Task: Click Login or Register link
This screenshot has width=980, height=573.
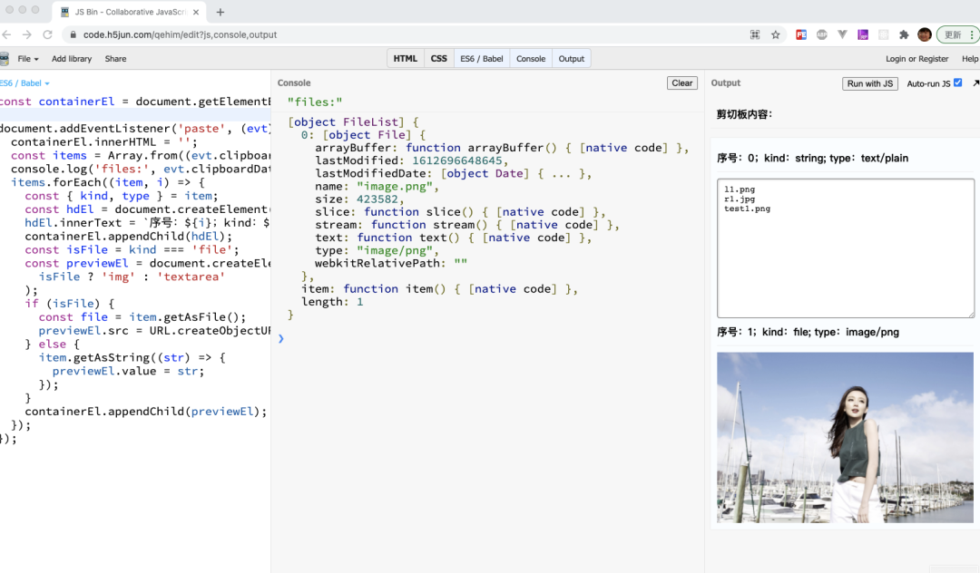Action: pos(916,59)
